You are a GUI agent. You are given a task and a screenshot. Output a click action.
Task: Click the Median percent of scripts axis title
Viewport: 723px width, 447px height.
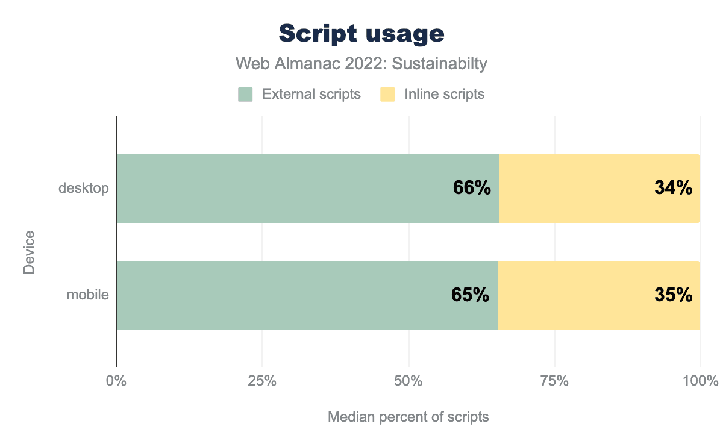point(408,417)
